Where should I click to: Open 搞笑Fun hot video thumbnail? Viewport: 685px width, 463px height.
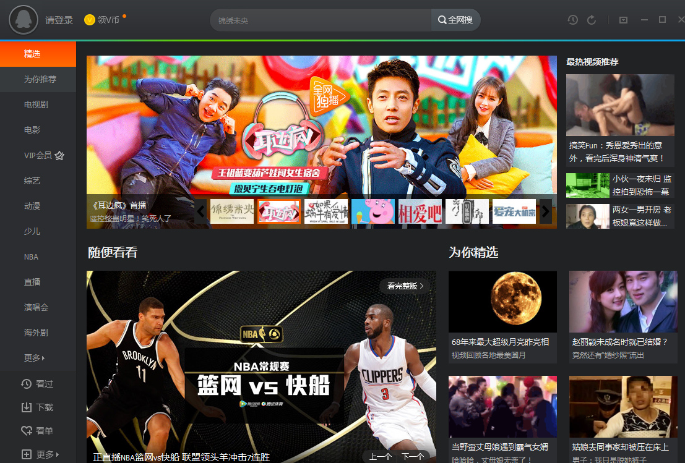click(x=620, y=104)
